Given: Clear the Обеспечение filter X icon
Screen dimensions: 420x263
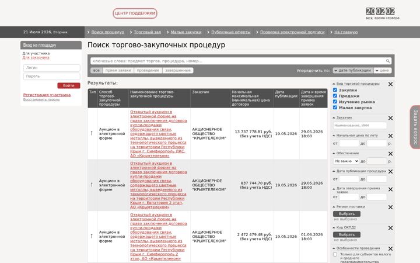Looking at the screenshot, I should [390, 154].
